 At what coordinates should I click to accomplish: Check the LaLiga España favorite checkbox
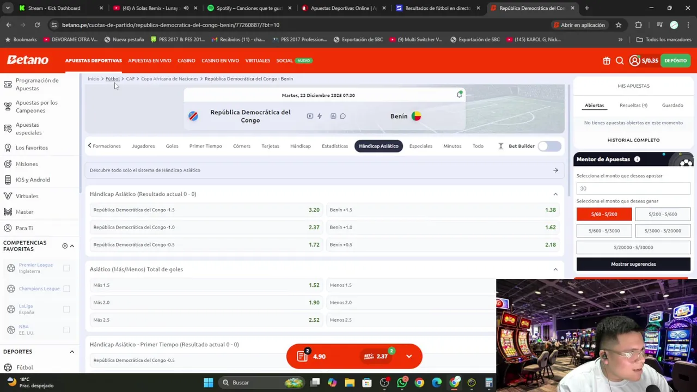[x=66, y=309]
